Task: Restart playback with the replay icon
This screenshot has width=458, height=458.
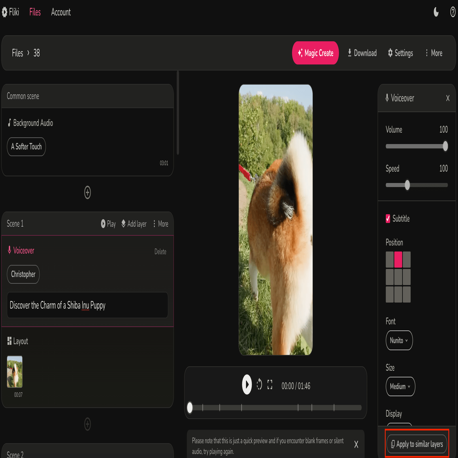Action: pos(259,384)
